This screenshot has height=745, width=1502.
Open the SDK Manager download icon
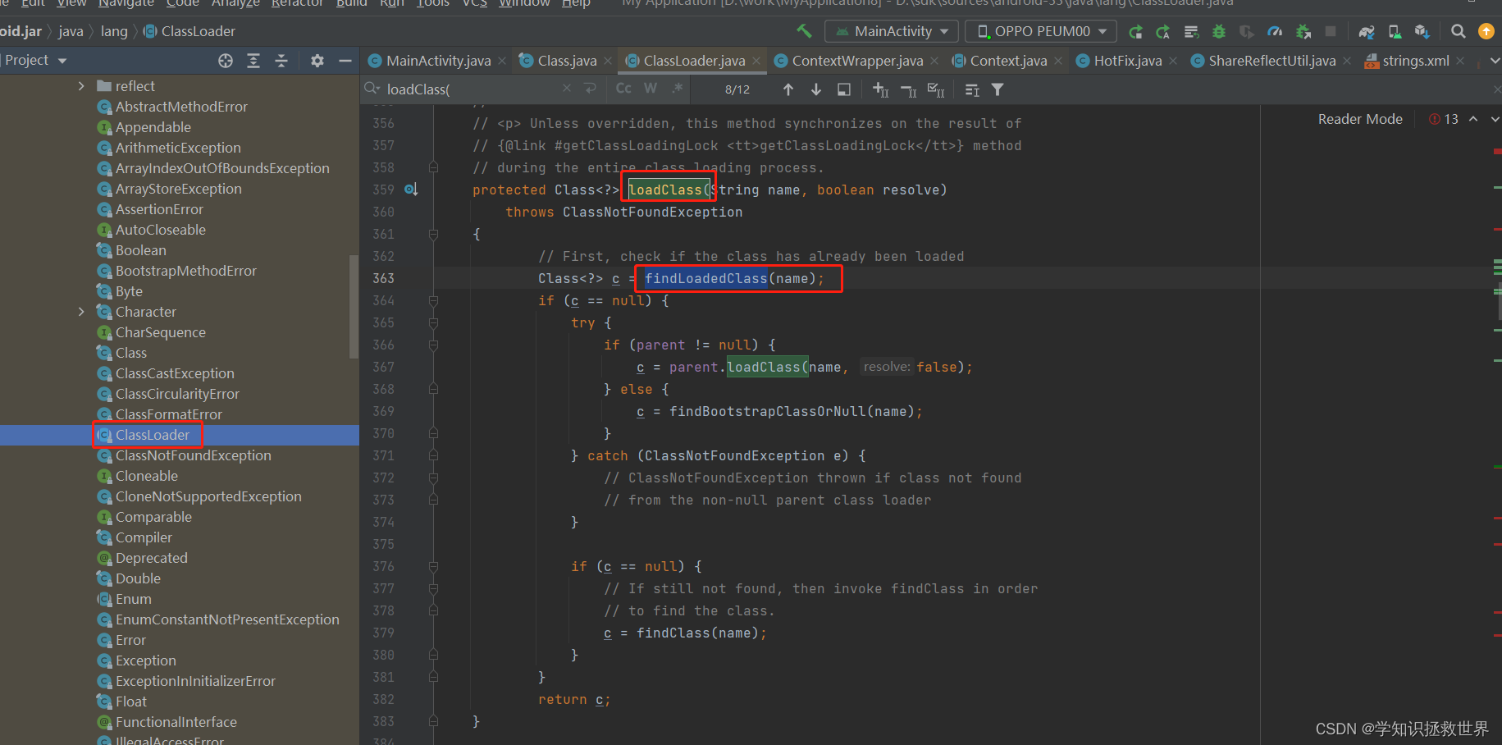point(1422,31)
